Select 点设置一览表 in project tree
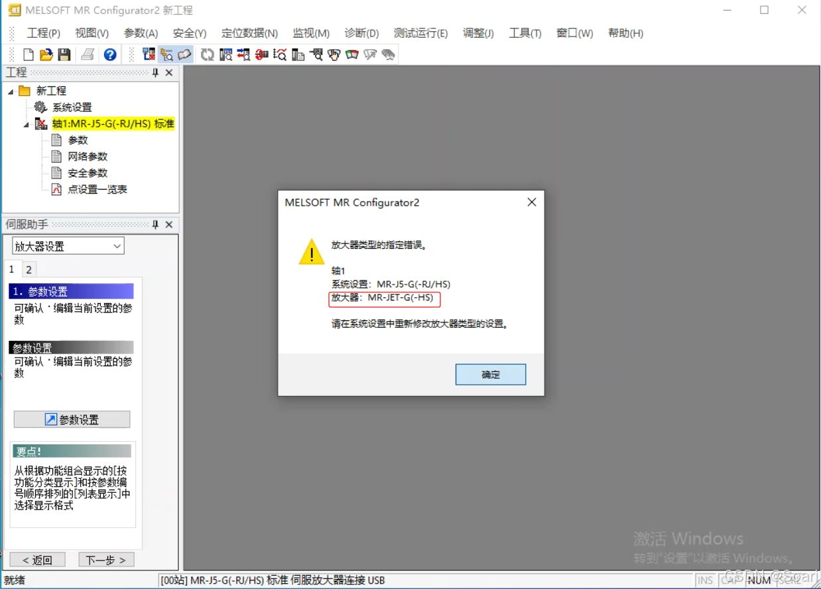 97,190
